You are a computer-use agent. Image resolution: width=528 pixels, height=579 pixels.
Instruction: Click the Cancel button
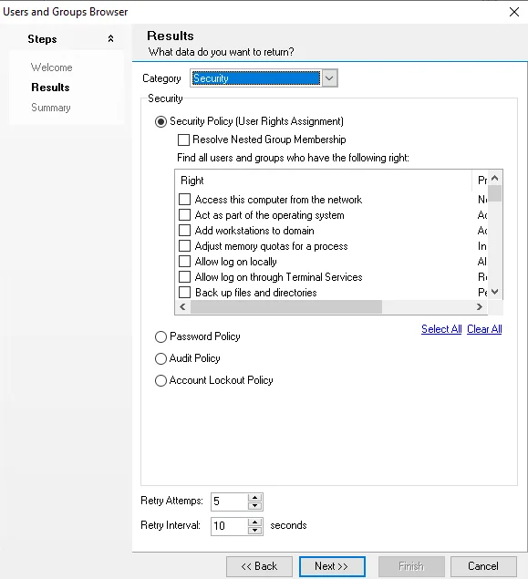click(x=483, y=566)
